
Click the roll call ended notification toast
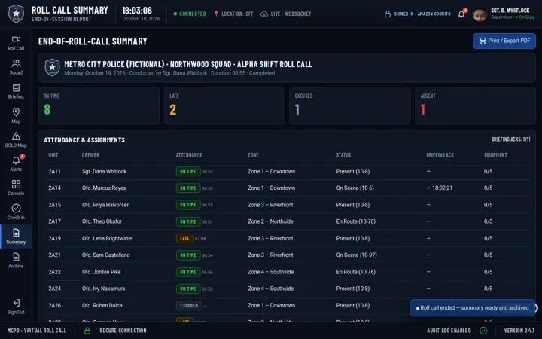[472, 307]
